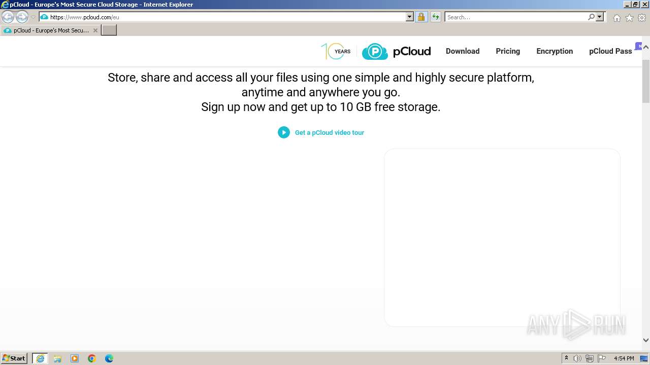Click the search magnifier icon
This screenshot has height=365, width=650.
pos(591,17)
